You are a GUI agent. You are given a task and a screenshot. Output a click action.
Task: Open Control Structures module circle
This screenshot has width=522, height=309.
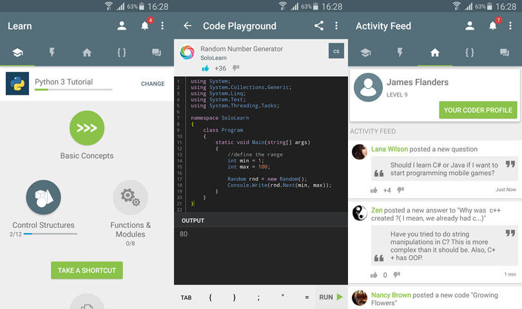click(x=43, y=197)
